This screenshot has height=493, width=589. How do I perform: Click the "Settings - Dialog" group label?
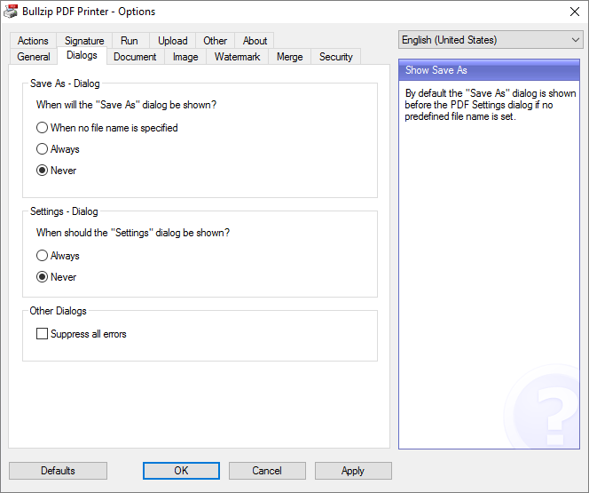[64, 211]
